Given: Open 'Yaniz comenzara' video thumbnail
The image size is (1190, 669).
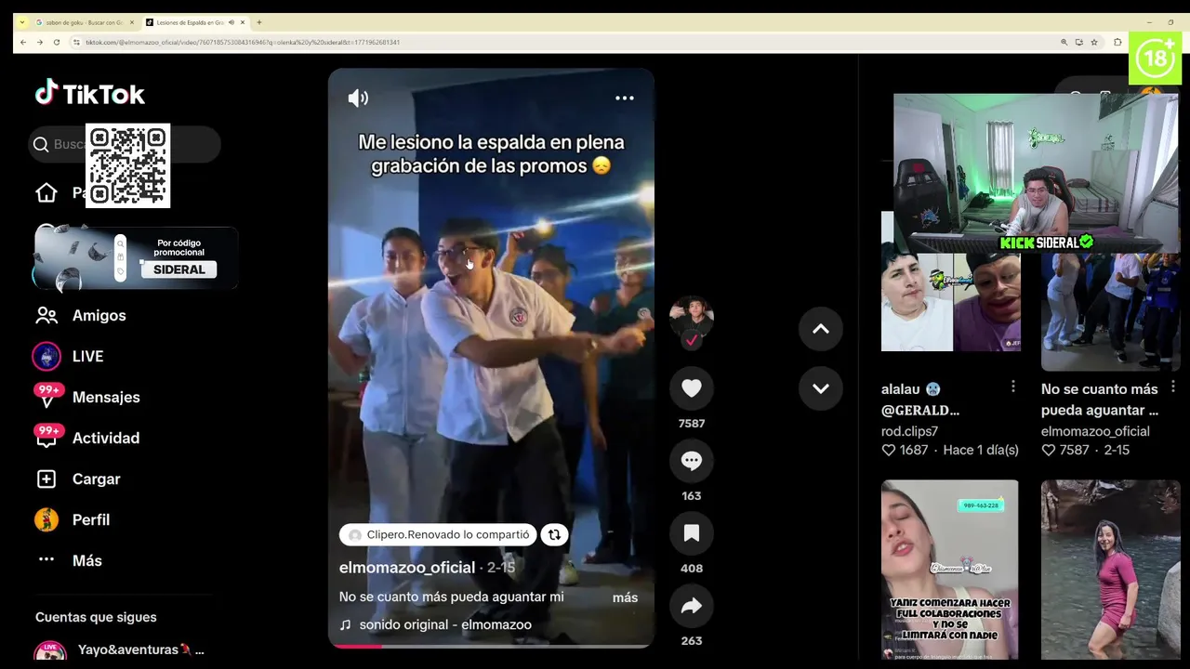Looking at the screenshot, I should pyautogui.click(x=949, y=569).
